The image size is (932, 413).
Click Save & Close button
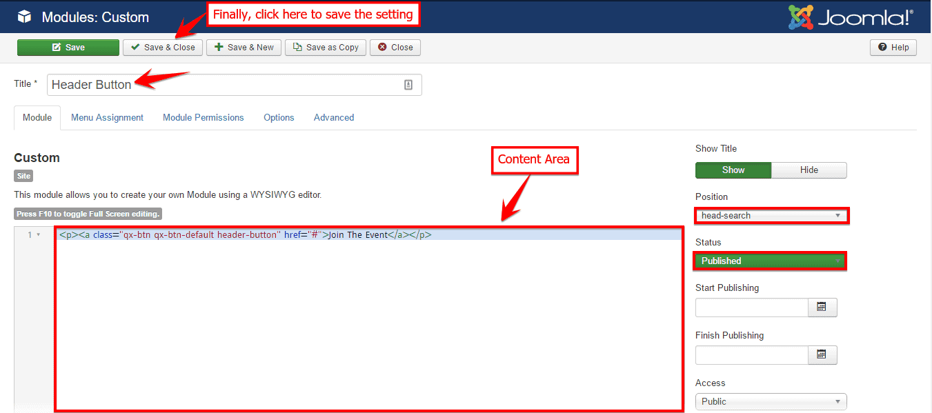(163, 48)
